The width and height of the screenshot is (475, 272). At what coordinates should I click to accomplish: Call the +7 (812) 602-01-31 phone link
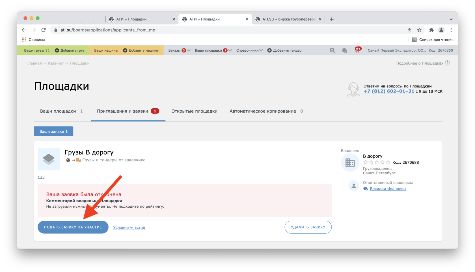pyautogui.click(x=389, y=91)
